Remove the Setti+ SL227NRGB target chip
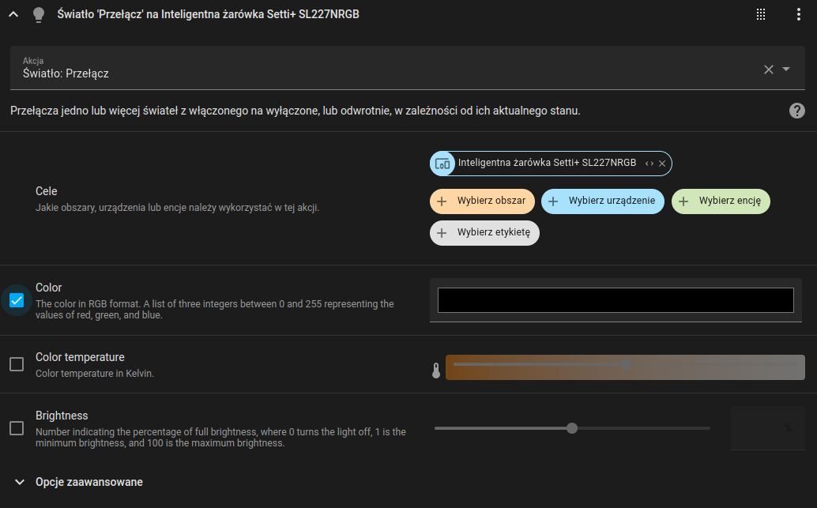The image size is (817, 508). click(662, 164)
